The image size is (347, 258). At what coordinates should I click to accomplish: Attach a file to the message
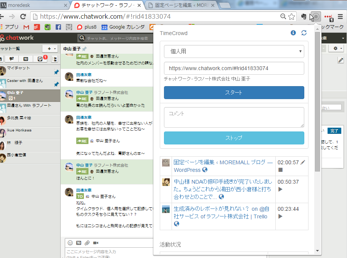87,243
